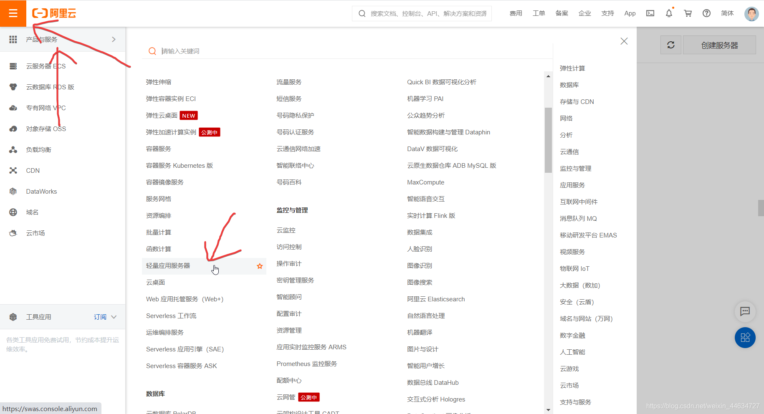
Task: Click the 产品与服务 grid icon
Action: click(13, 39)
